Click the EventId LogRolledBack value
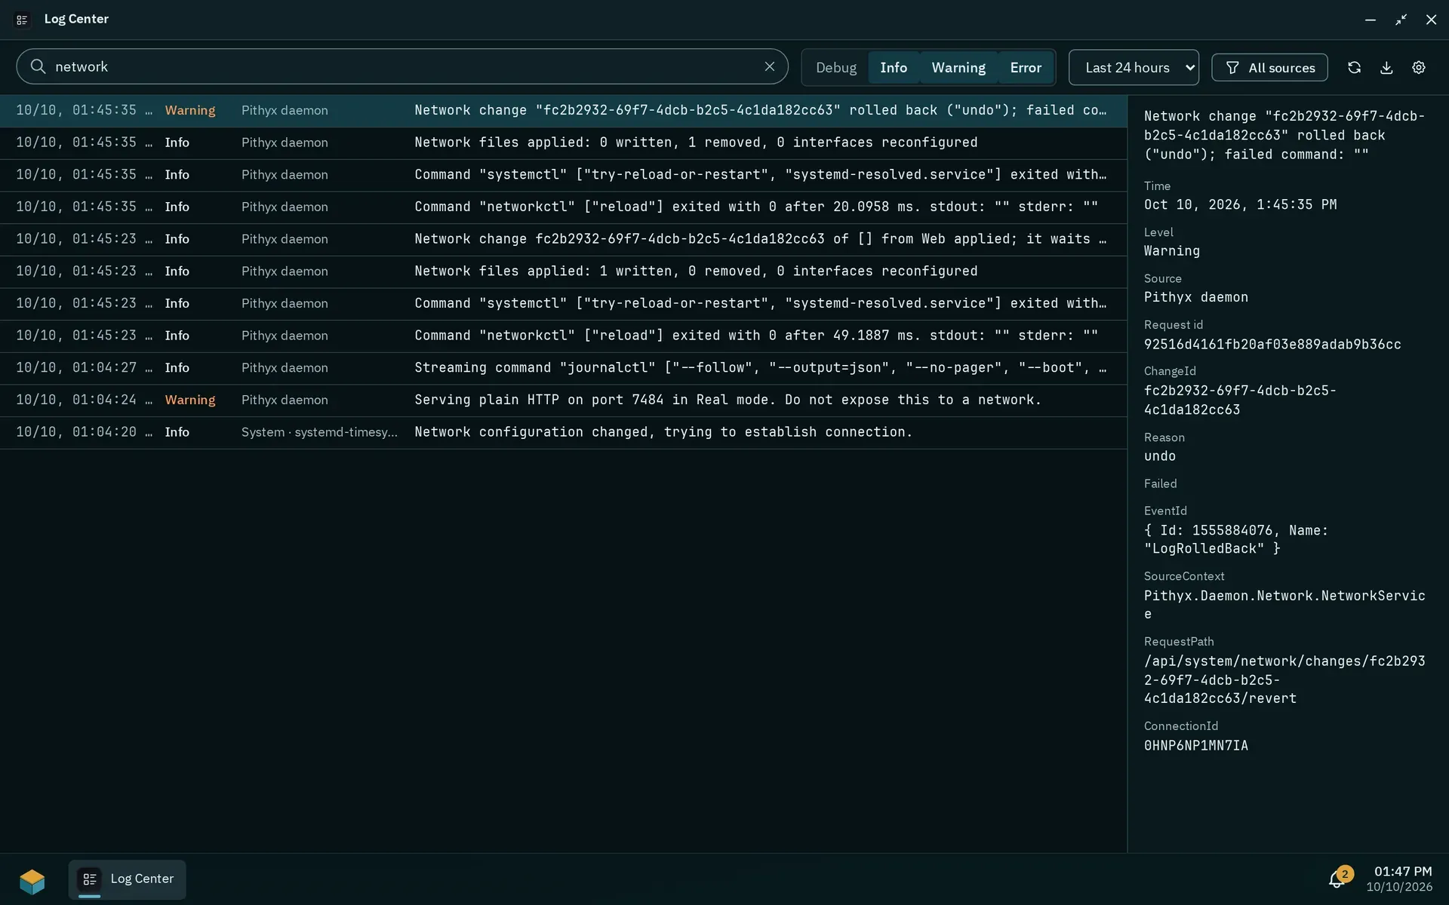 tap(1236, 540)
